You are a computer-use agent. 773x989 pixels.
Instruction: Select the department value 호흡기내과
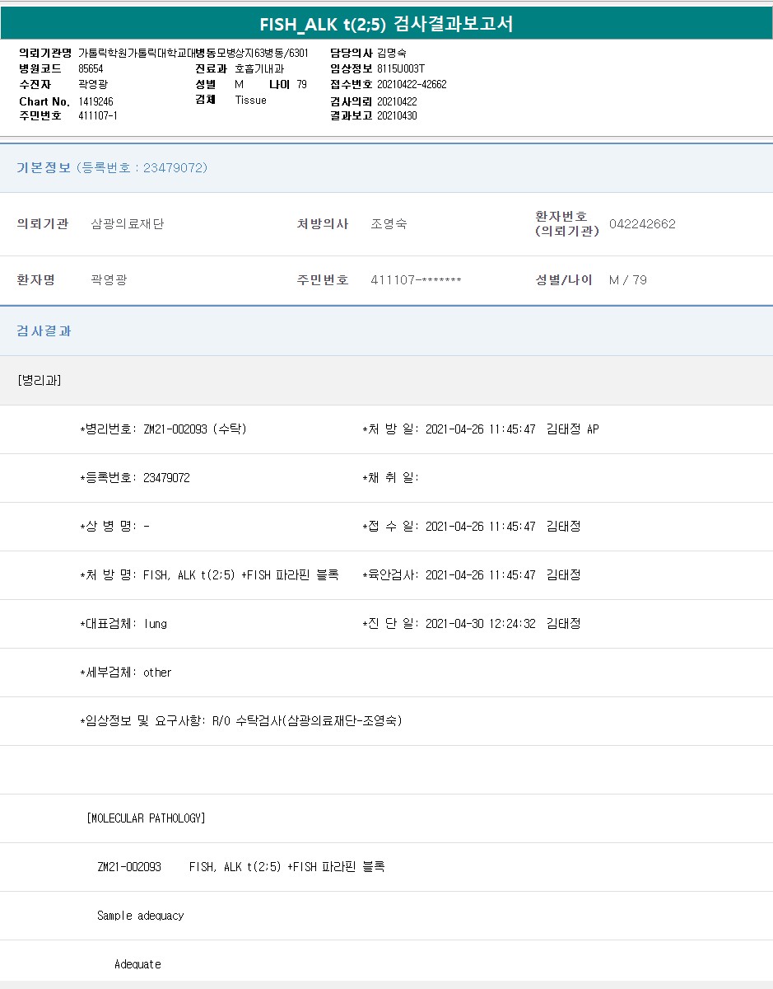(x=259, y=68)
